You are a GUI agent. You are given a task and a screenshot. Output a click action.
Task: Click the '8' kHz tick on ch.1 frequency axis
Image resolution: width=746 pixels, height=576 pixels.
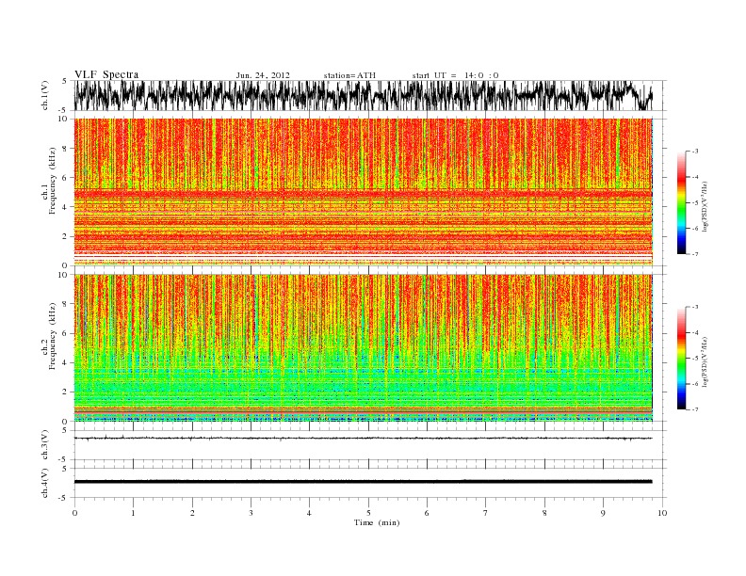(x=65, y=149)
